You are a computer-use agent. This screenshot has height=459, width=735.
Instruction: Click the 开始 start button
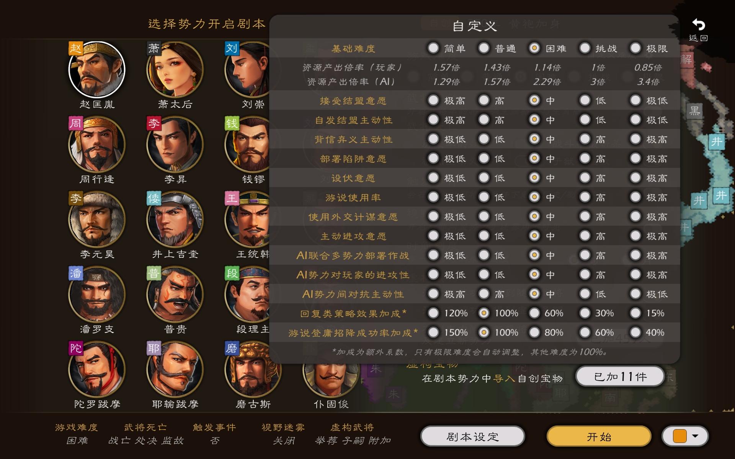coord(599,436)
